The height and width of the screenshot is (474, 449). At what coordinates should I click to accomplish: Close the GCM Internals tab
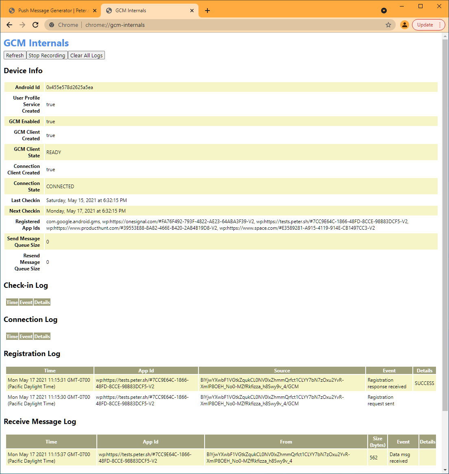pyautogui.click(x=192, y=11)
